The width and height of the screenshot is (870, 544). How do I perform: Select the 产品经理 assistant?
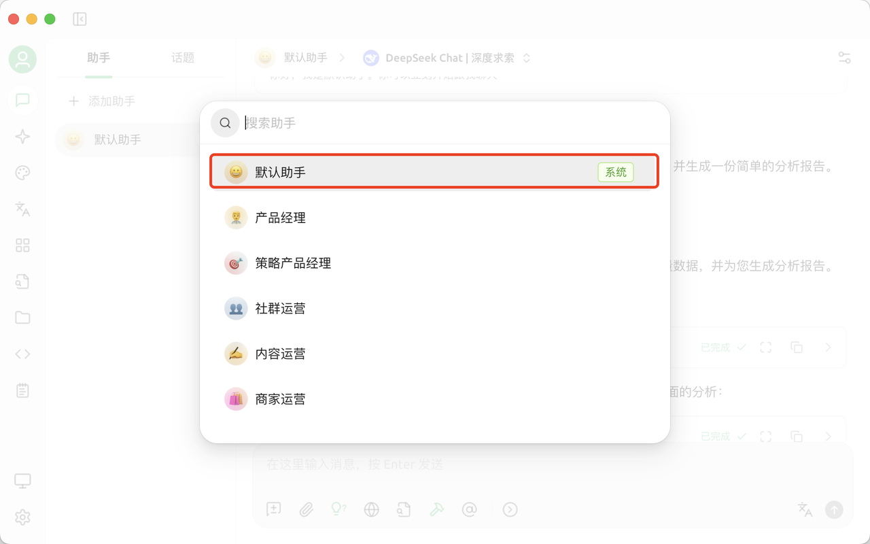coord(280,218)
